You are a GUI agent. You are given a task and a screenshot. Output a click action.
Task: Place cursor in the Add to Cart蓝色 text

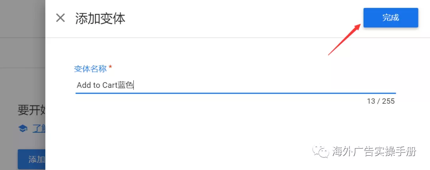pos(105,85)
